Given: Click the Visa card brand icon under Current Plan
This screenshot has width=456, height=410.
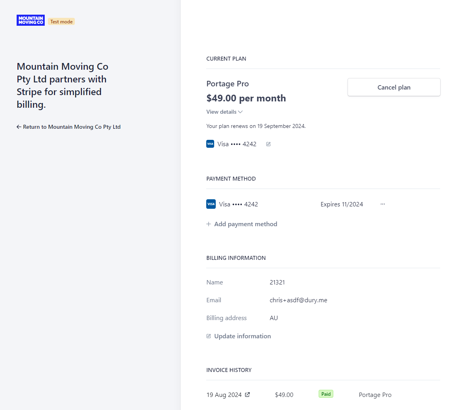Looking at the screenshot, I should (210, 144).
